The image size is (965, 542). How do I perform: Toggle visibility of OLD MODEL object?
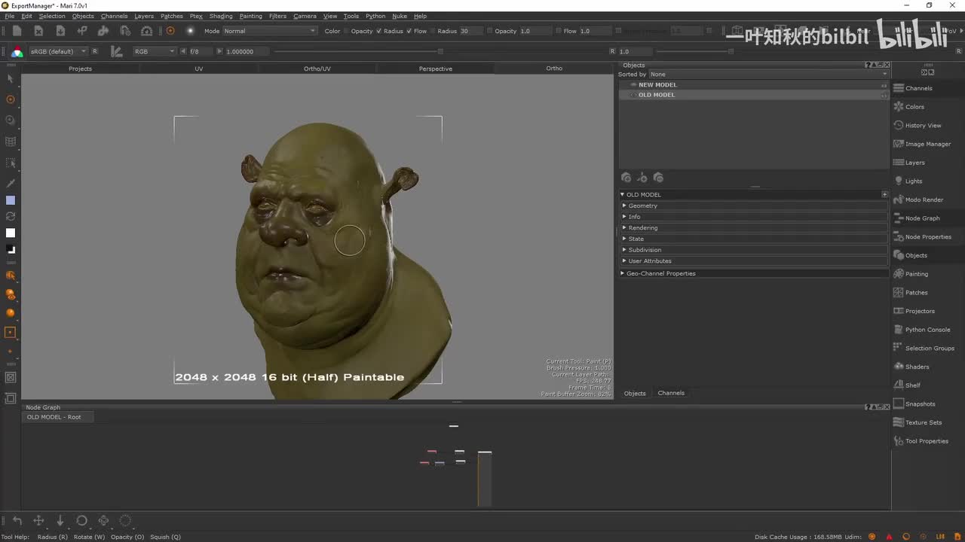(x=633, y=95)
